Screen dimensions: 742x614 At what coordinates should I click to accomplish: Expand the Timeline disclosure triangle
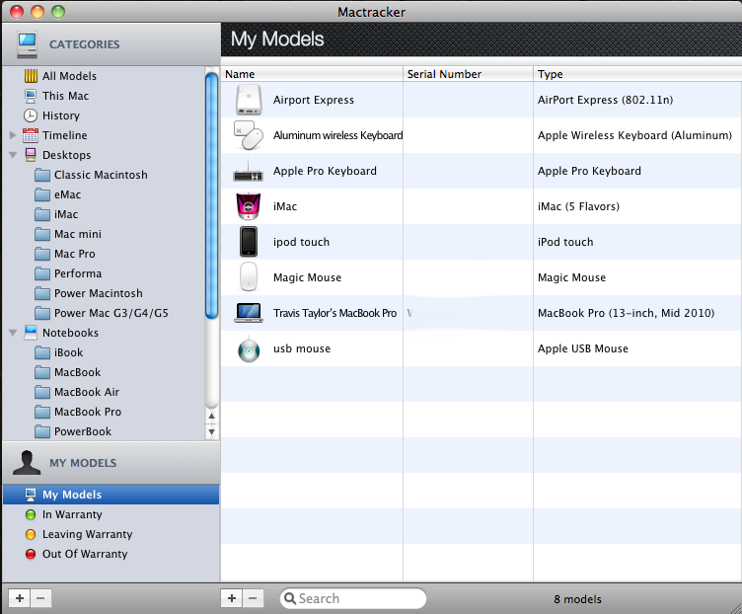(13, 135)
